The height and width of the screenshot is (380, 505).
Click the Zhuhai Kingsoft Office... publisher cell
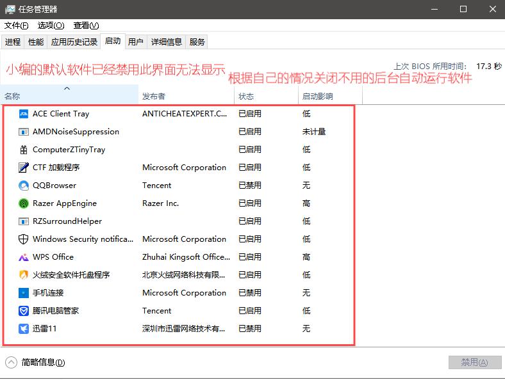tap(186, 257)
